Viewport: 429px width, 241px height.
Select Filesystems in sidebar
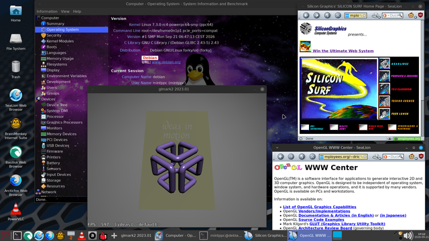tap(56, 64)
